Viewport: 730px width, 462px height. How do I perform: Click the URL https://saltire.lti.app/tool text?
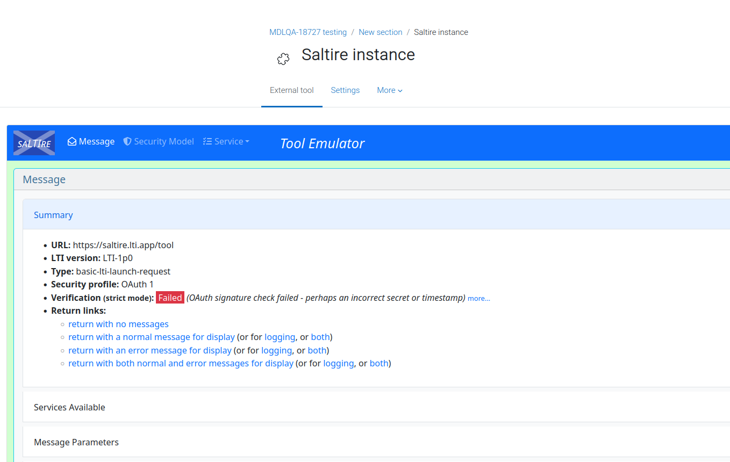123,245
